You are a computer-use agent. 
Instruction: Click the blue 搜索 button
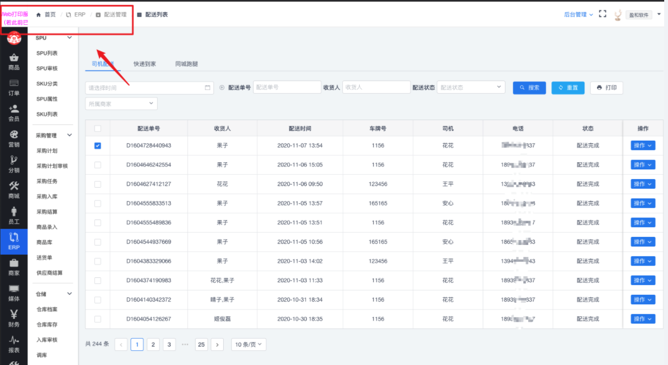(529, 88)
